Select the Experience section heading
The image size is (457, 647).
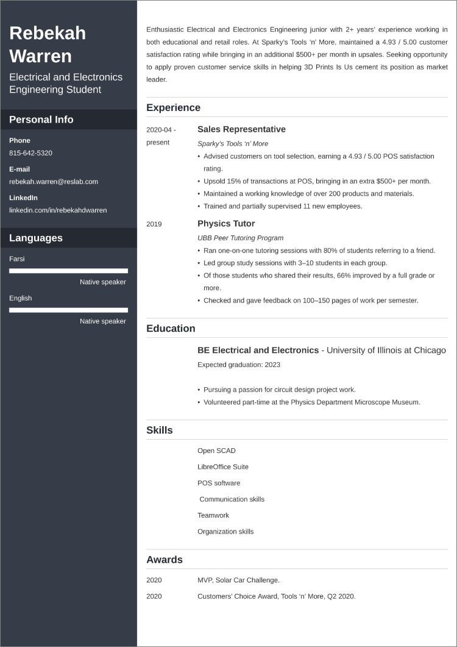click(x=173, y=108)
